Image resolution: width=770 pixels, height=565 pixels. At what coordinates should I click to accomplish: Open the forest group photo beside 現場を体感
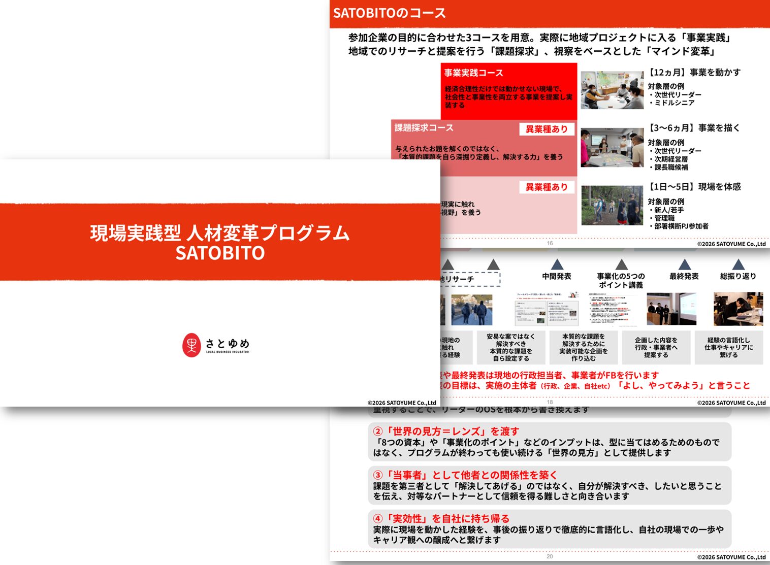(x=612, y=205)
